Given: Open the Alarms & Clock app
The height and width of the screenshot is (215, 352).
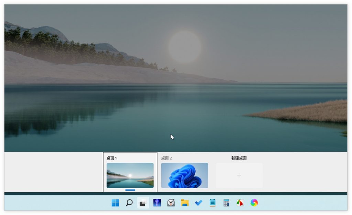Looking at the screenshot, I should [x=170, y=203].
